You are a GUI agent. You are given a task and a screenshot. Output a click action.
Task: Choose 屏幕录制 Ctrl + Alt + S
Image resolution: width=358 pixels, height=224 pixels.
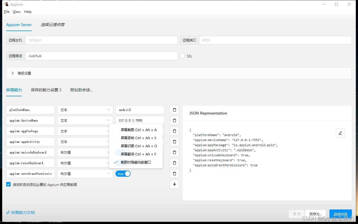[136, 138]
